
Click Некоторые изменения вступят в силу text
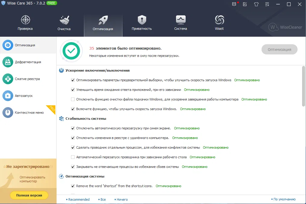[134, 56]
